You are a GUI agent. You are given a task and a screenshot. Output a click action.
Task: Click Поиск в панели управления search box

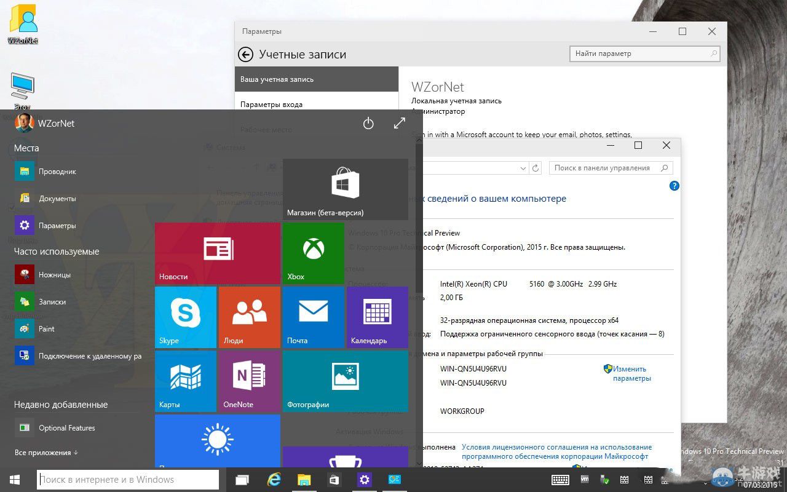click(611, 168)
